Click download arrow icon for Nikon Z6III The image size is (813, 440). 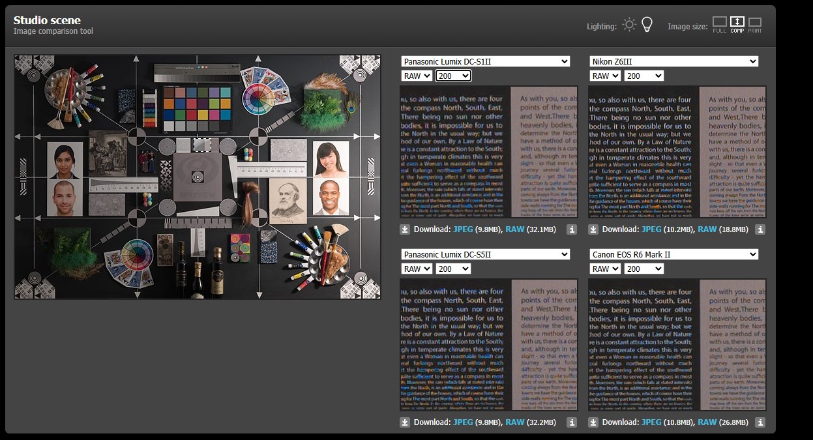tap(593, 229)
